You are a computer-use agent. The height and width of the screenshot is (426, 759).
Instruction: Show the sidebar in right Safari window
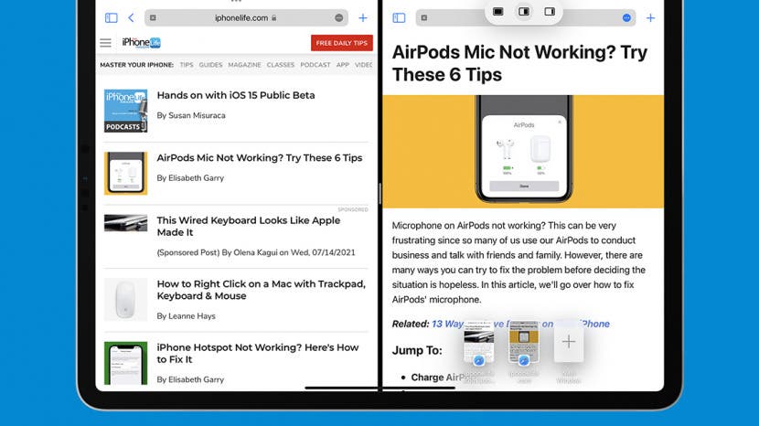399,18
